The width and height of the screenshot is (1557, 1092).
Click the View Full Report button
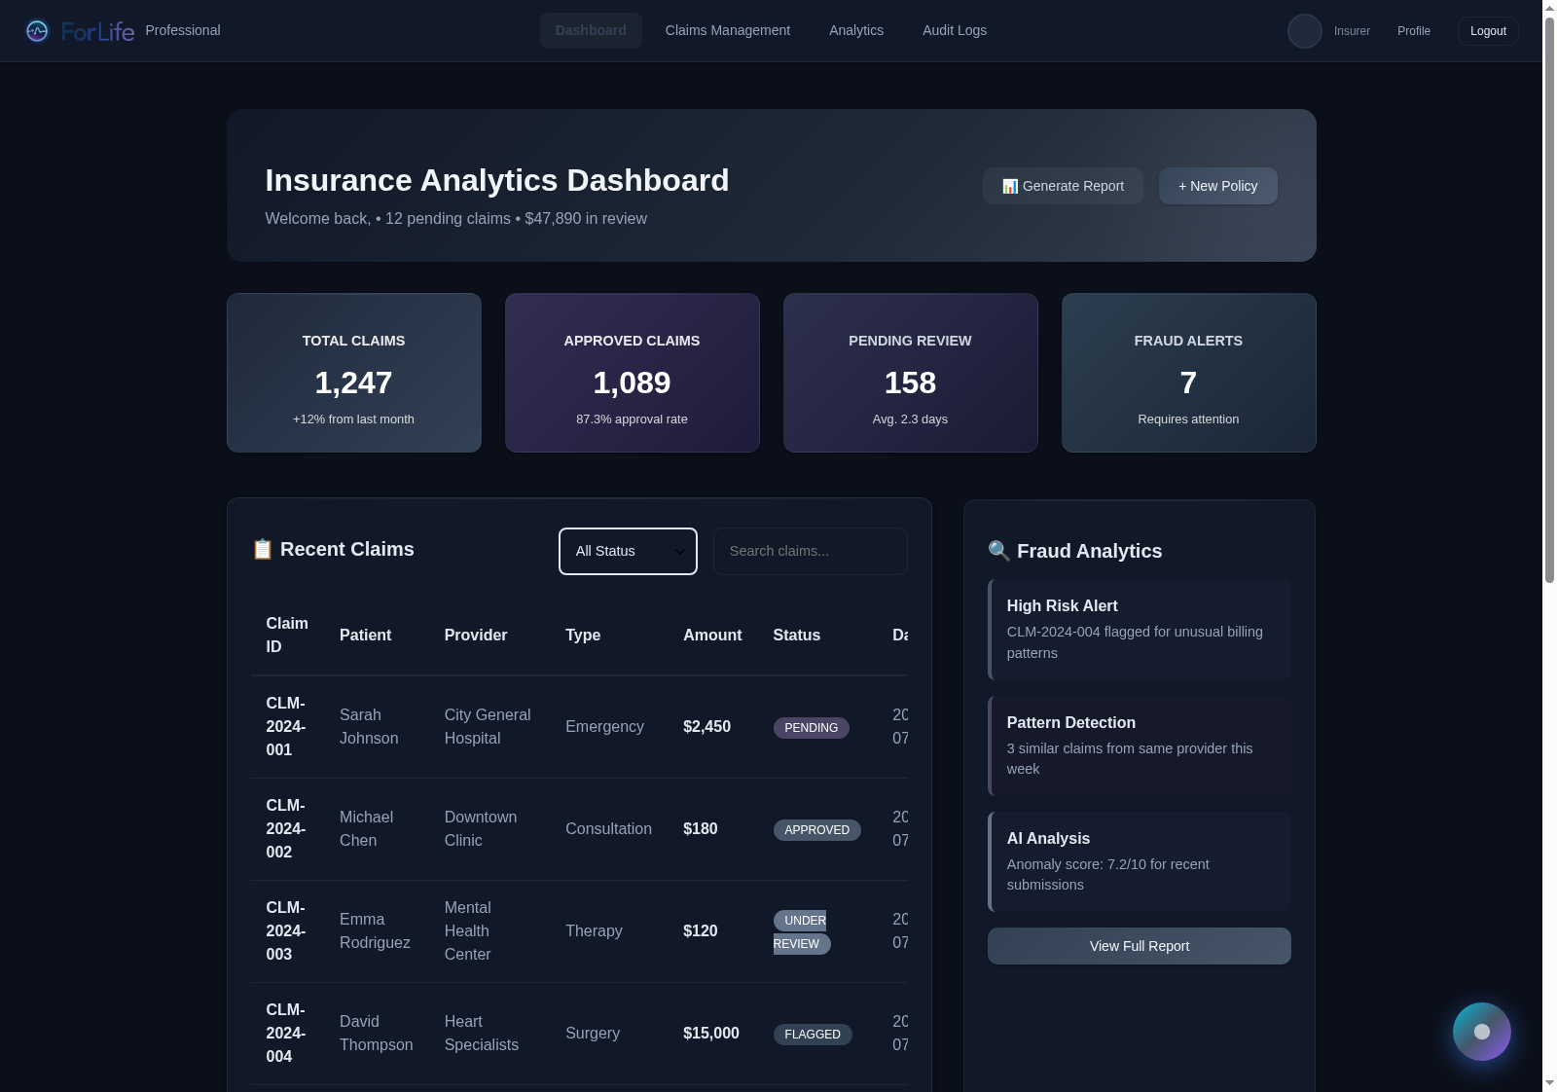click(x=1139, y=946)
